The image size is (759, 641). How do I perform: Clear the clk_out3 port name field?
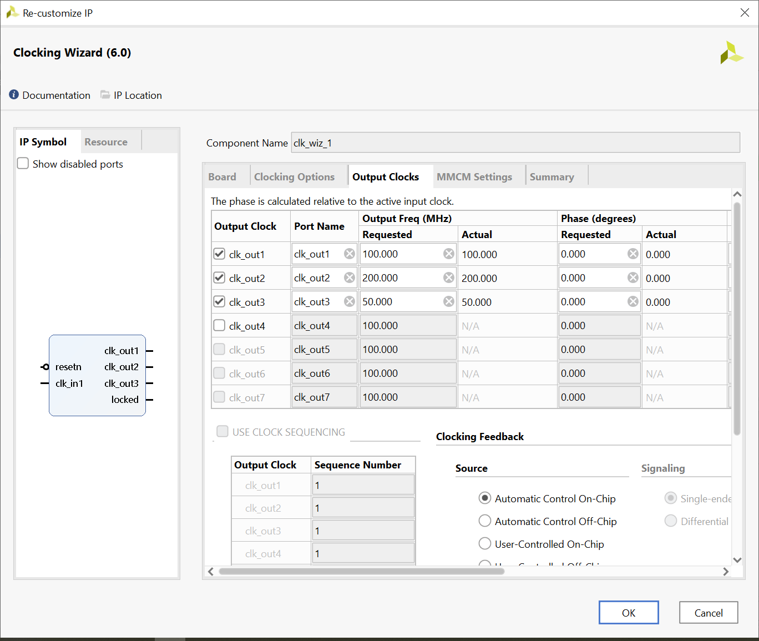[x=350, y=301]
